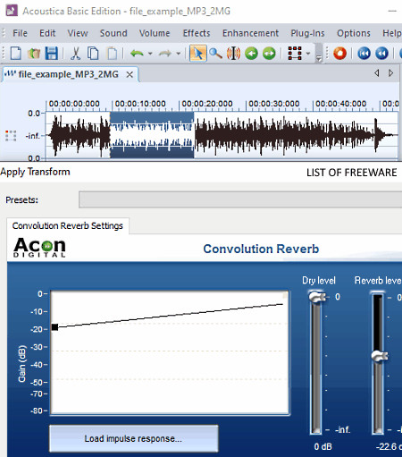Open the Plug-Ins menu
Viewport: 402px width, 457px height.
coord(307,33)
